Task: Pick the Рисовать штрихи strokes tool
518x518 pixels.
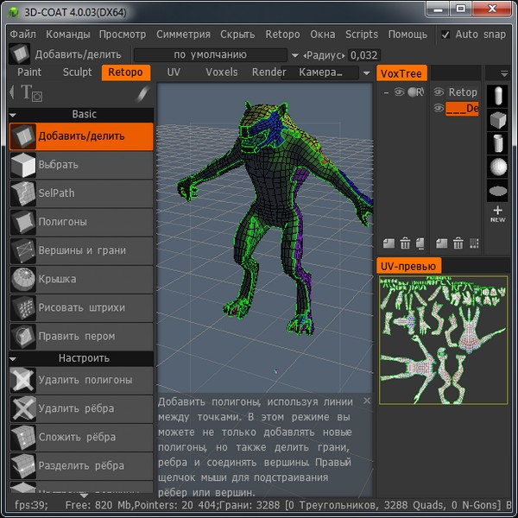Action: [x=81, y=307]
